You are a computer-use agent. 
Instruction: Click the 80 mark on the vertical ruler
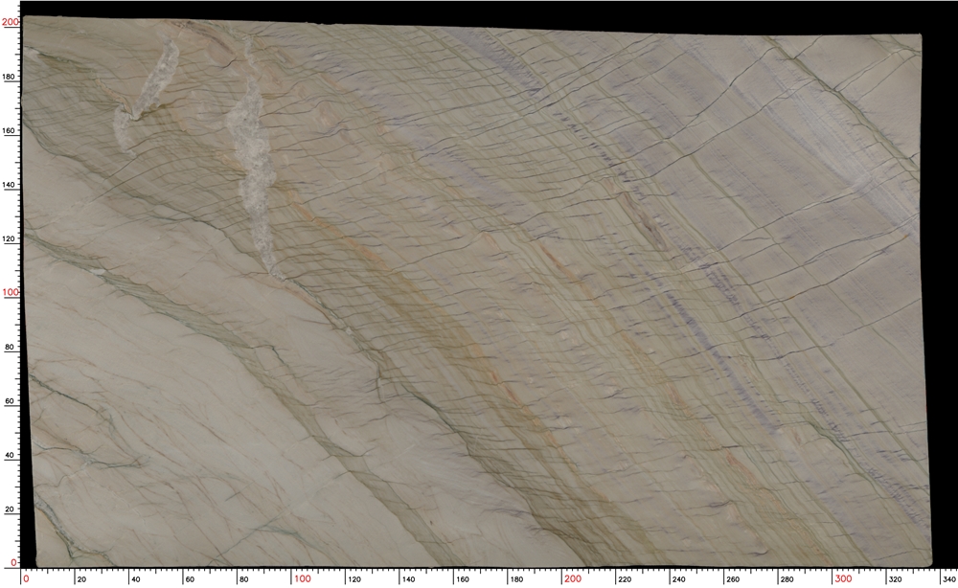pyautogui.click(x=10, y=347)
